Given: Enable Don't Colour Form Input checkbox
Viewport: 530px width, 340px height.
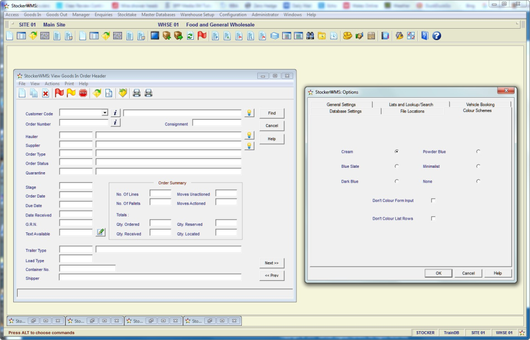Looking at the screenshot, I should (x=433, y=200).
